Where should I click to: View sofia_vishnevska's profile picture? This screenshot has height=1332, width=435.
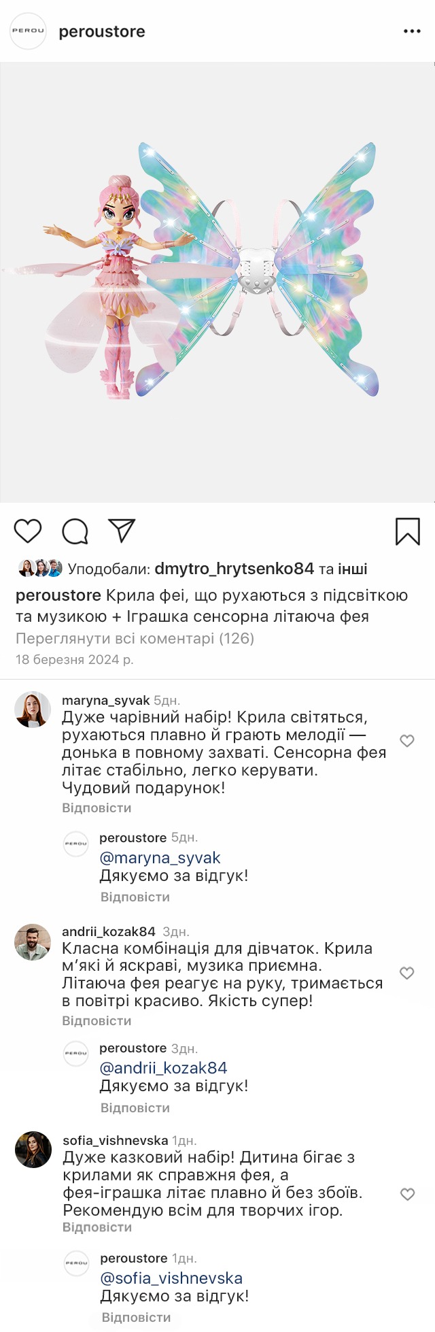point(33,1150)
